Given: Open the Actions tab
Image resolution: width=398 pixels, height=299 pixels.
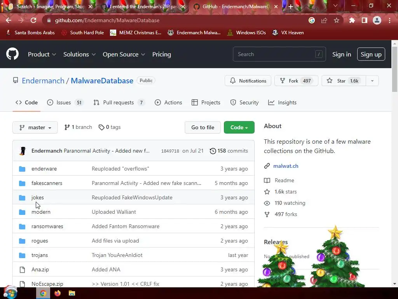Looking at the screenshot, I should click(x=168, y=102).
